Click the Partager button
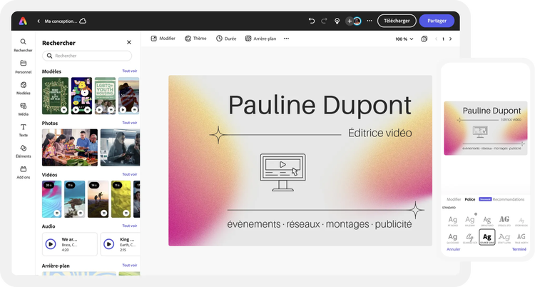The image size is (535, 287). click(x=437, y=21)
